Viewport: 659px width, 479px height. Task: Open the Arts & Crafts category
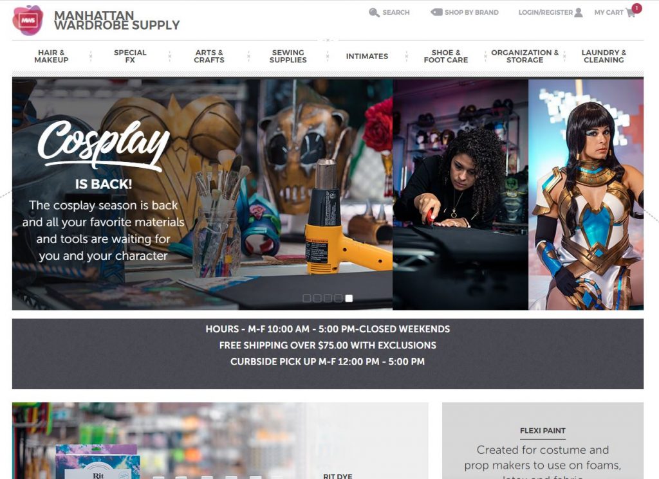click(x=209, y=56)
